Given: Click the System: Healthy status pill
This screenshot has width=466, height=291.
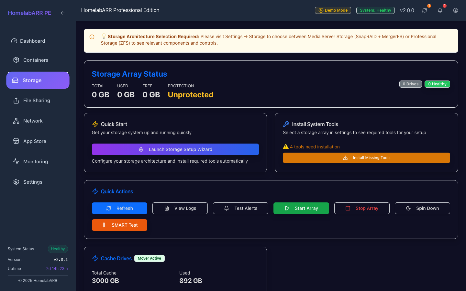Looking at the screenshot, I should click(375, 10).
